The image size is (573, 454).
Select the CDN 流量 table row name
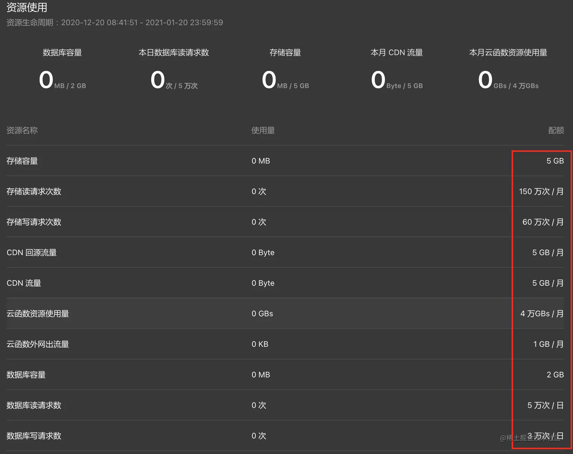(24, 283)
